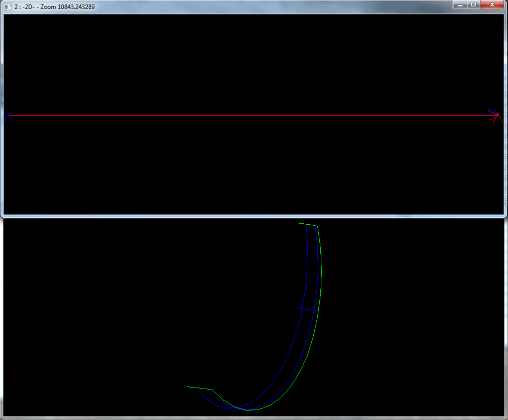Click the blue arrowhead at line's left end
This screenshot has width=508, height=420.
[8, 118]
